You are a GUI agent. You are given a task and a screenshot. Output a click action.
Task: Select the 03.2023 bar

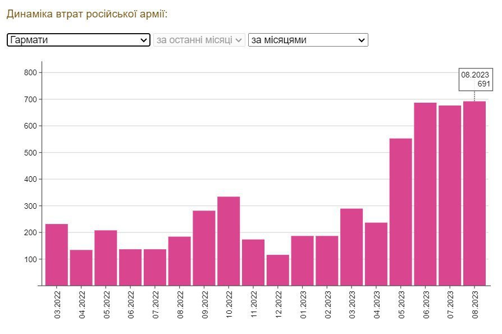click(352, 247)
